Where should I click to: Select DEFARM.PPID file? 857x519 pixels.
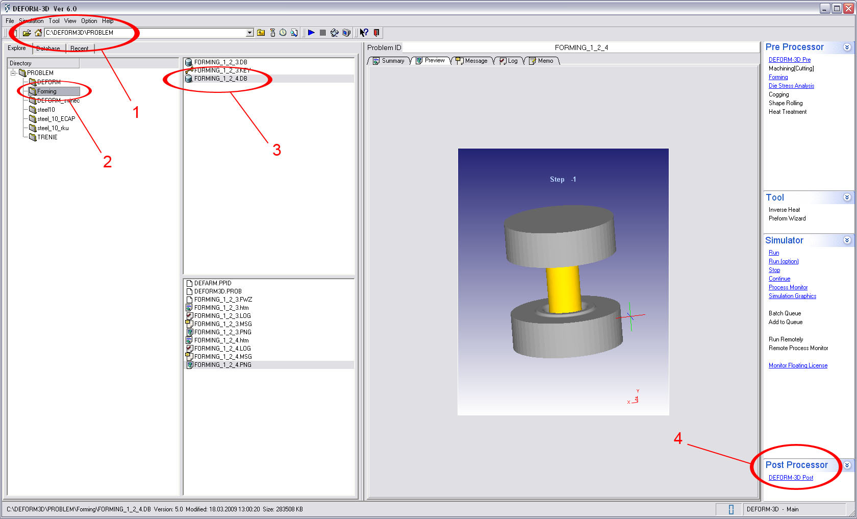pos(208,283)
